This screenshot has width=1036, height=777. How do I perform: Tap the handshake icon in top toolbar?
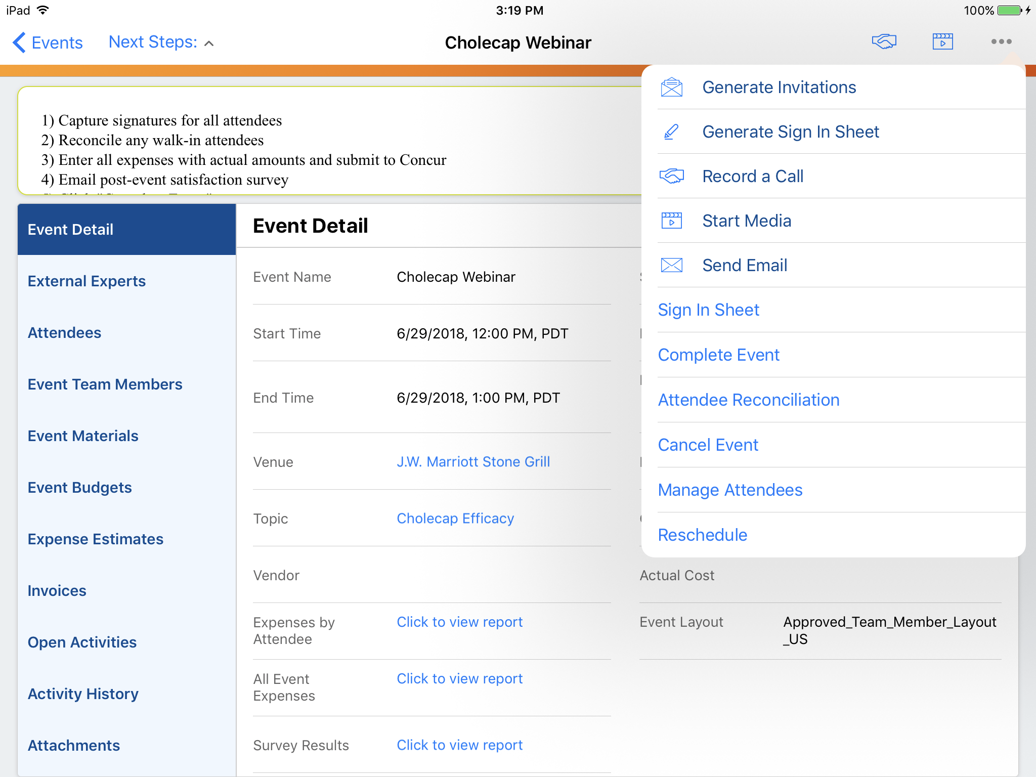pyautogui.click(x=884, y=41)
